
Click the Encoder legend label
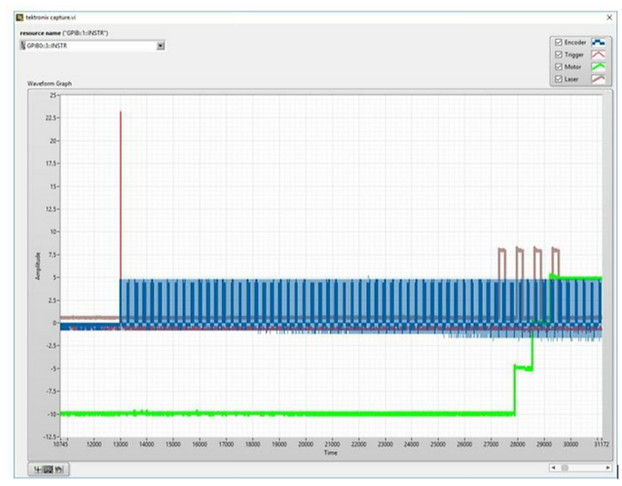pyautogui.click(x=575, y=43)
